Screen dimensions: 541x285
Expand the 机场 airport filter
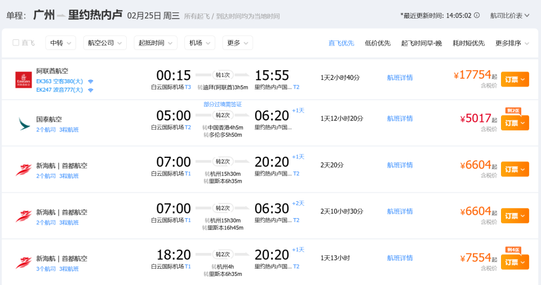tap(199, 43)
